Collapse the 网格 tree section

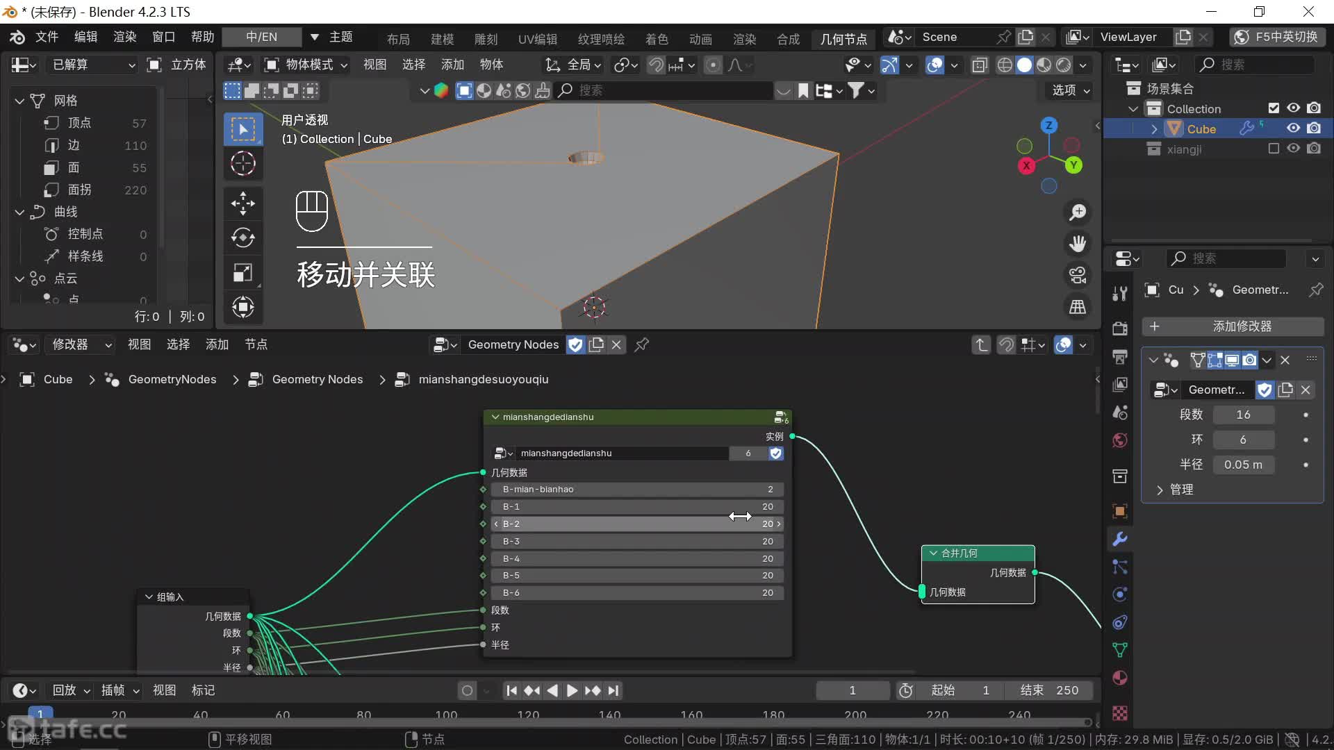19,101
